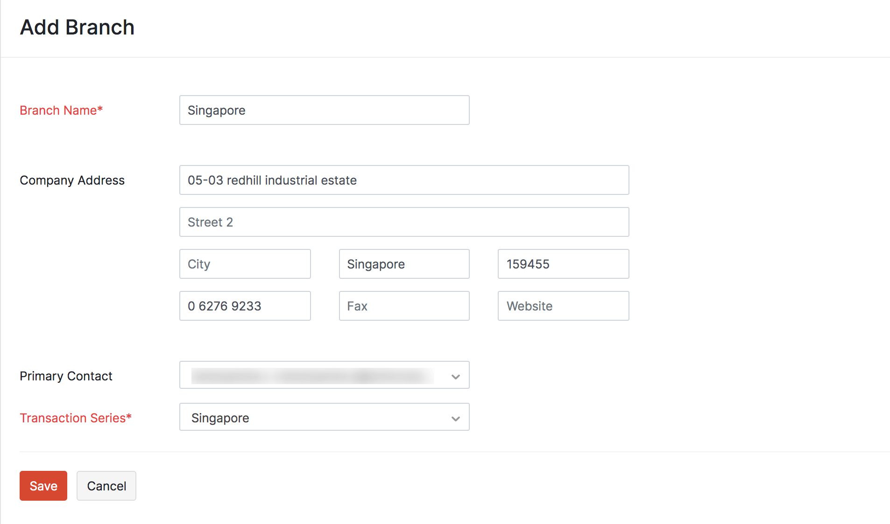The height and width of the screenshot is (524, 890).
Task: Cancel adding the branch
Action: [x=106, y=486]
